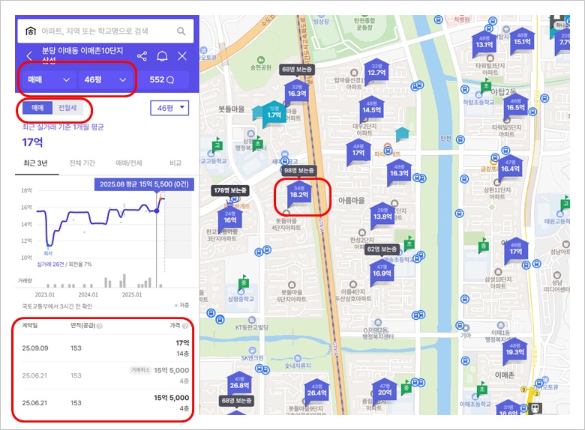This screenshot has width=585, height=430.
Task: Click the help icon beside 면적(공급)
Action: tap(100, 326)
